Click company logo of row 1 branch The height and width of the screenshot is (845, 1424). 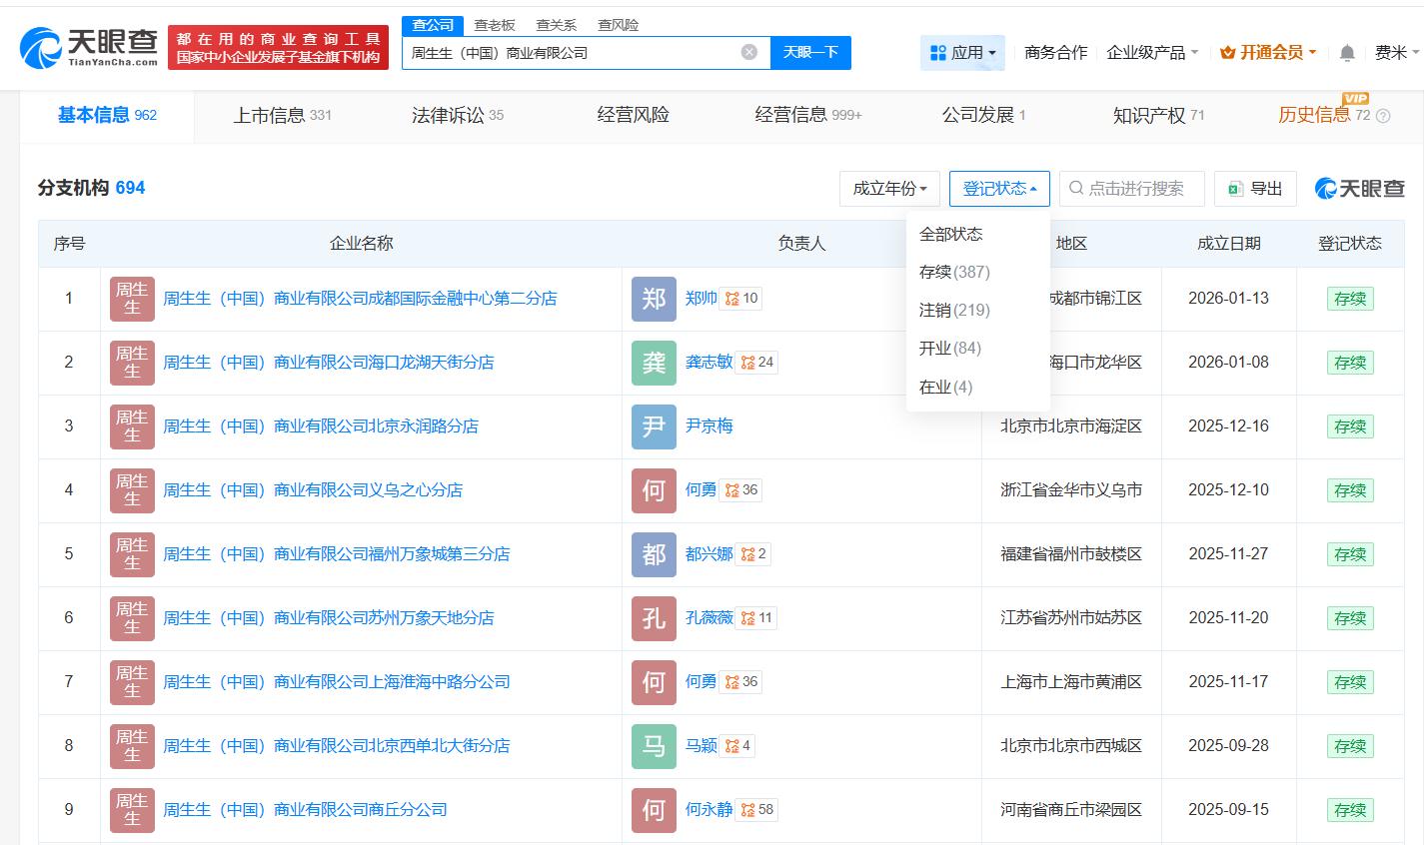coord(132,299)
